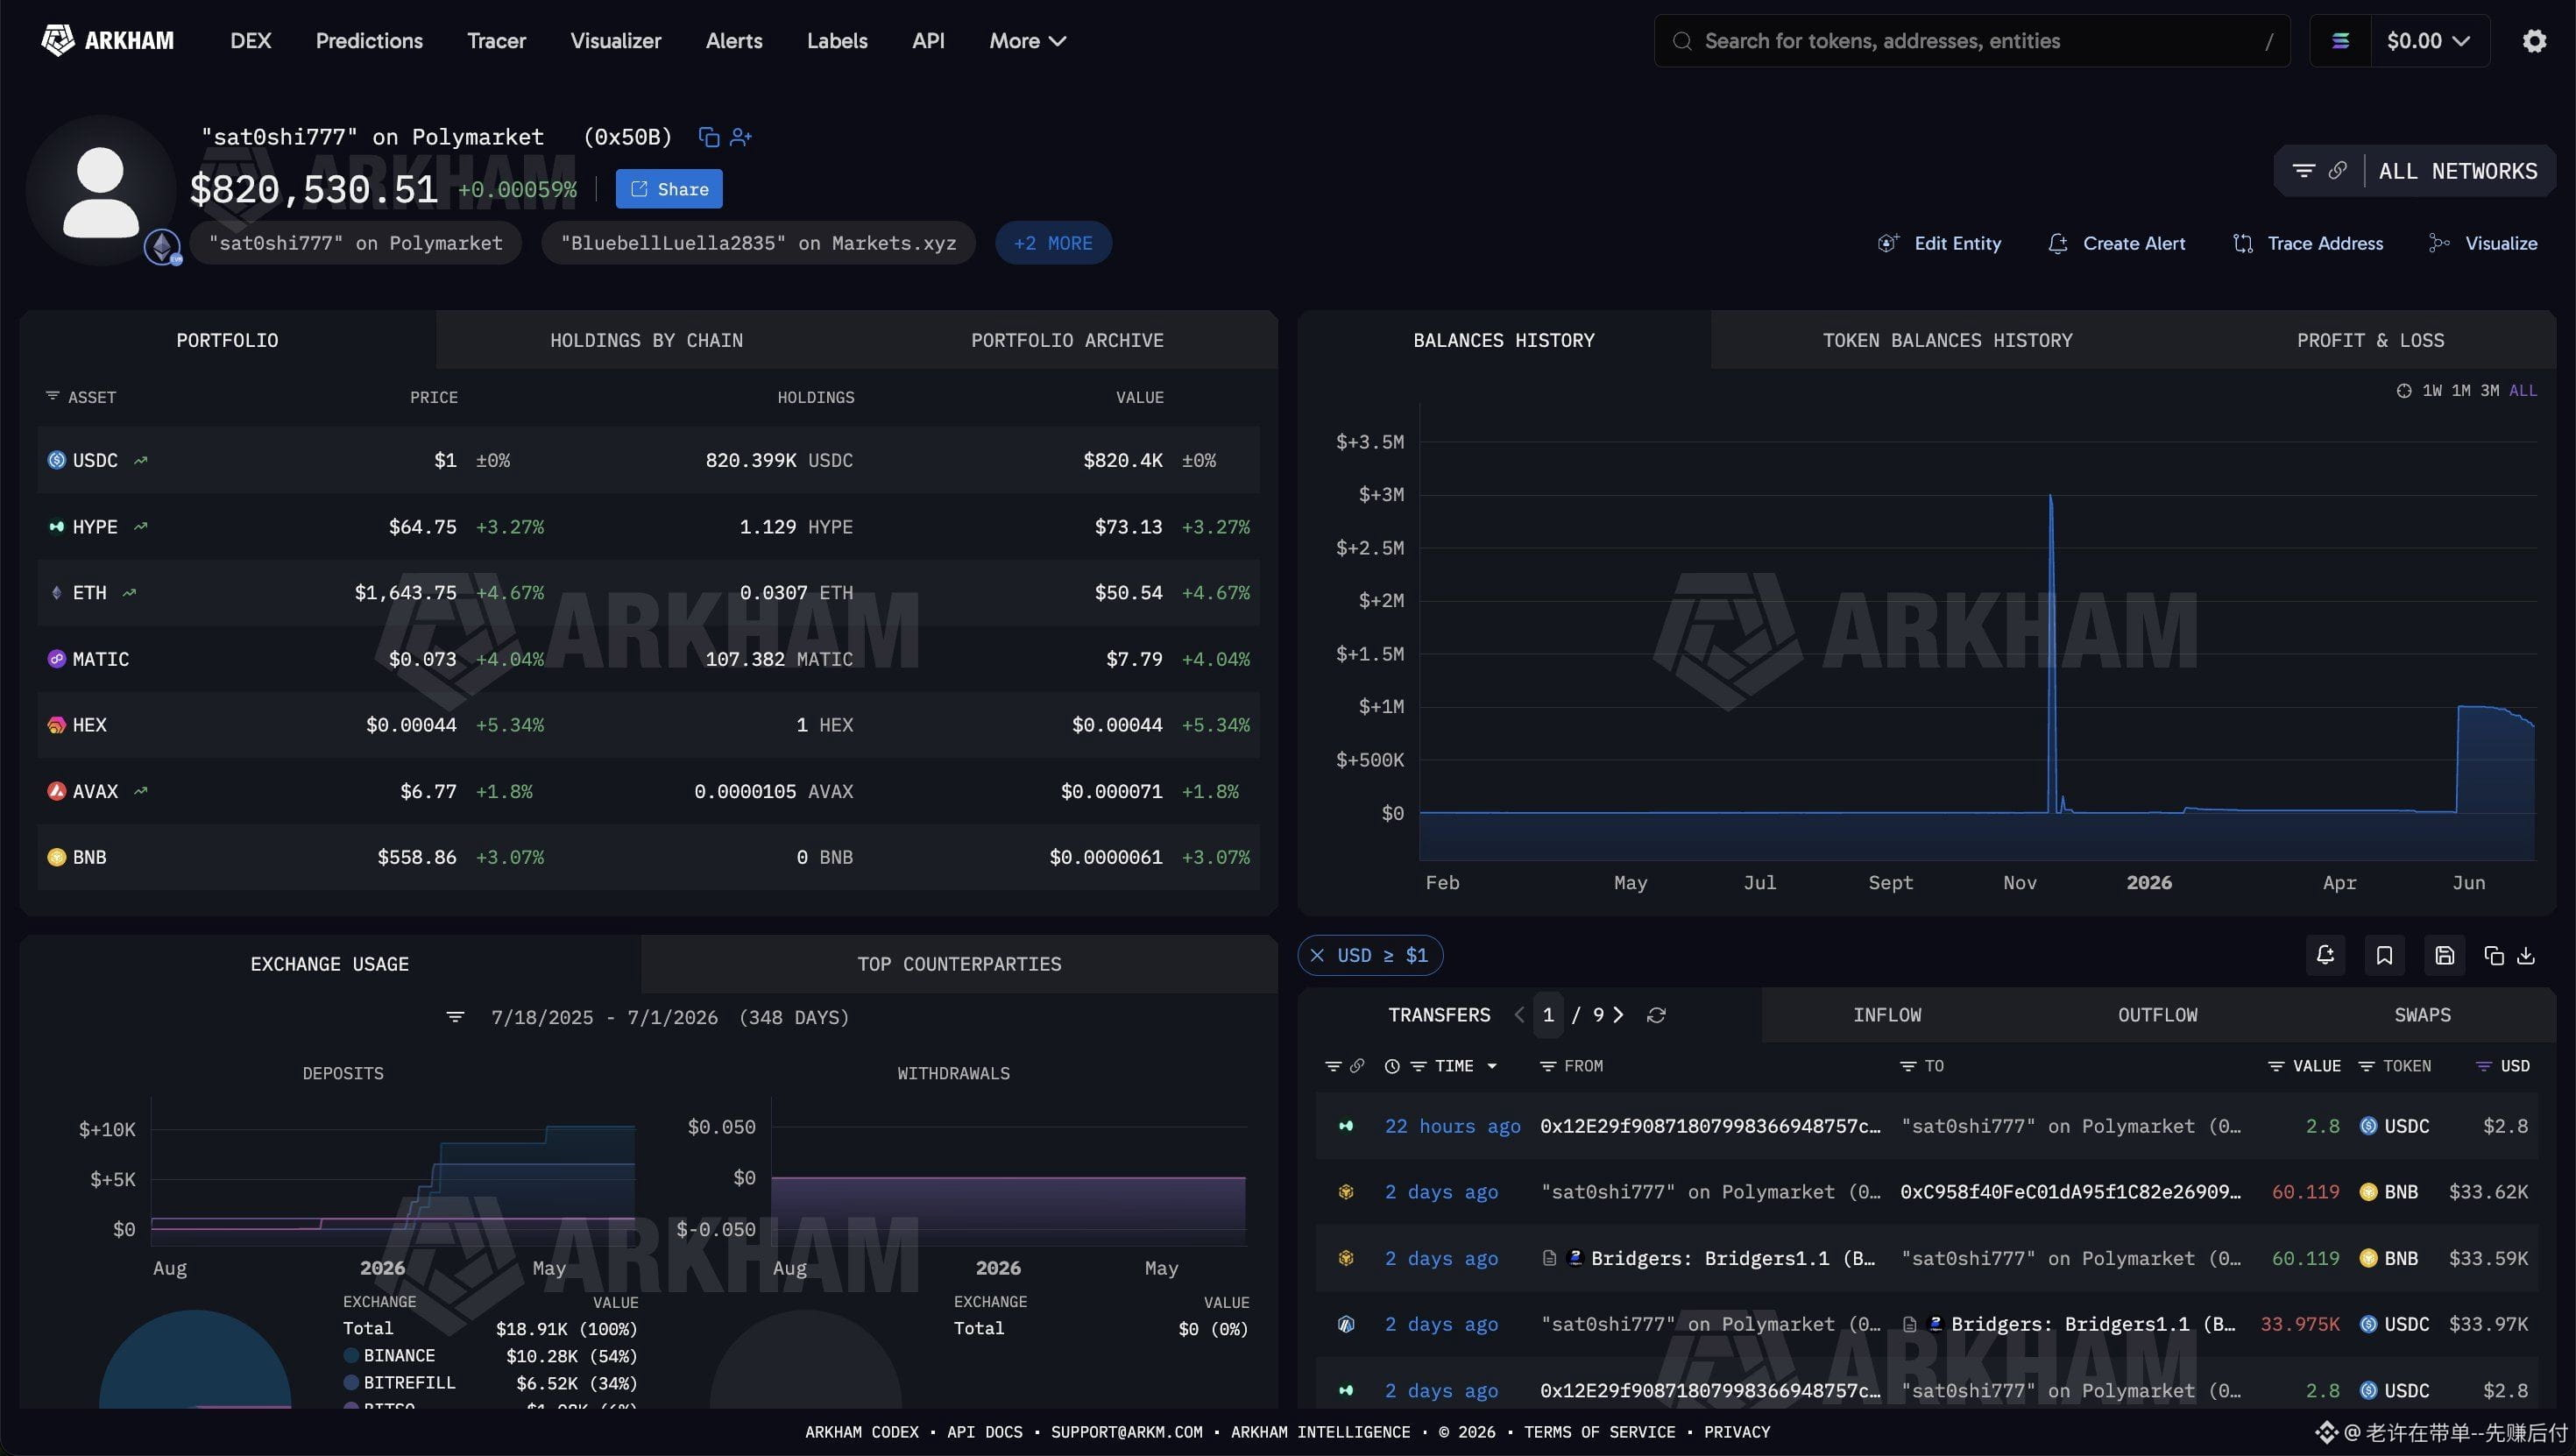This screenshot has width=2576, height=1456.
Task: Open the exchange usage date range filter
Action: tap(455, 1017)
